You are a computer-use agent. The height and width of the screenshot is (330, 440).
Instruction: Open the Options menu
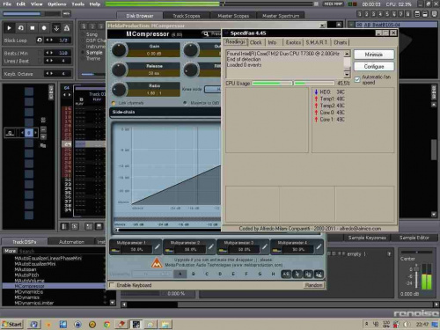tap(57, 4)
